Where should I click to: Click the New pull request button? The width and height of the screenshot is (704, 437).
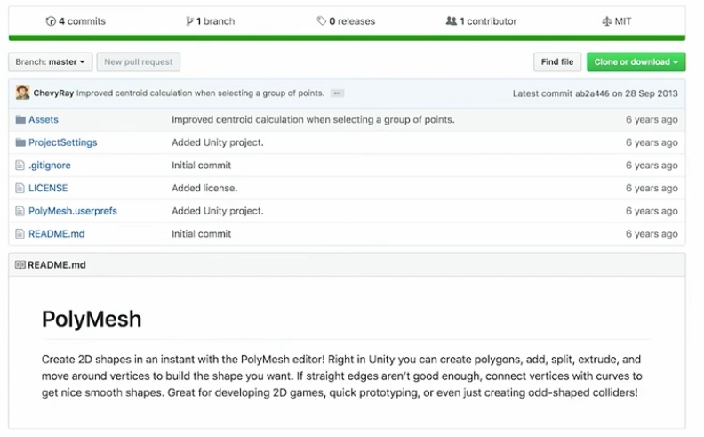coord(139,61)
